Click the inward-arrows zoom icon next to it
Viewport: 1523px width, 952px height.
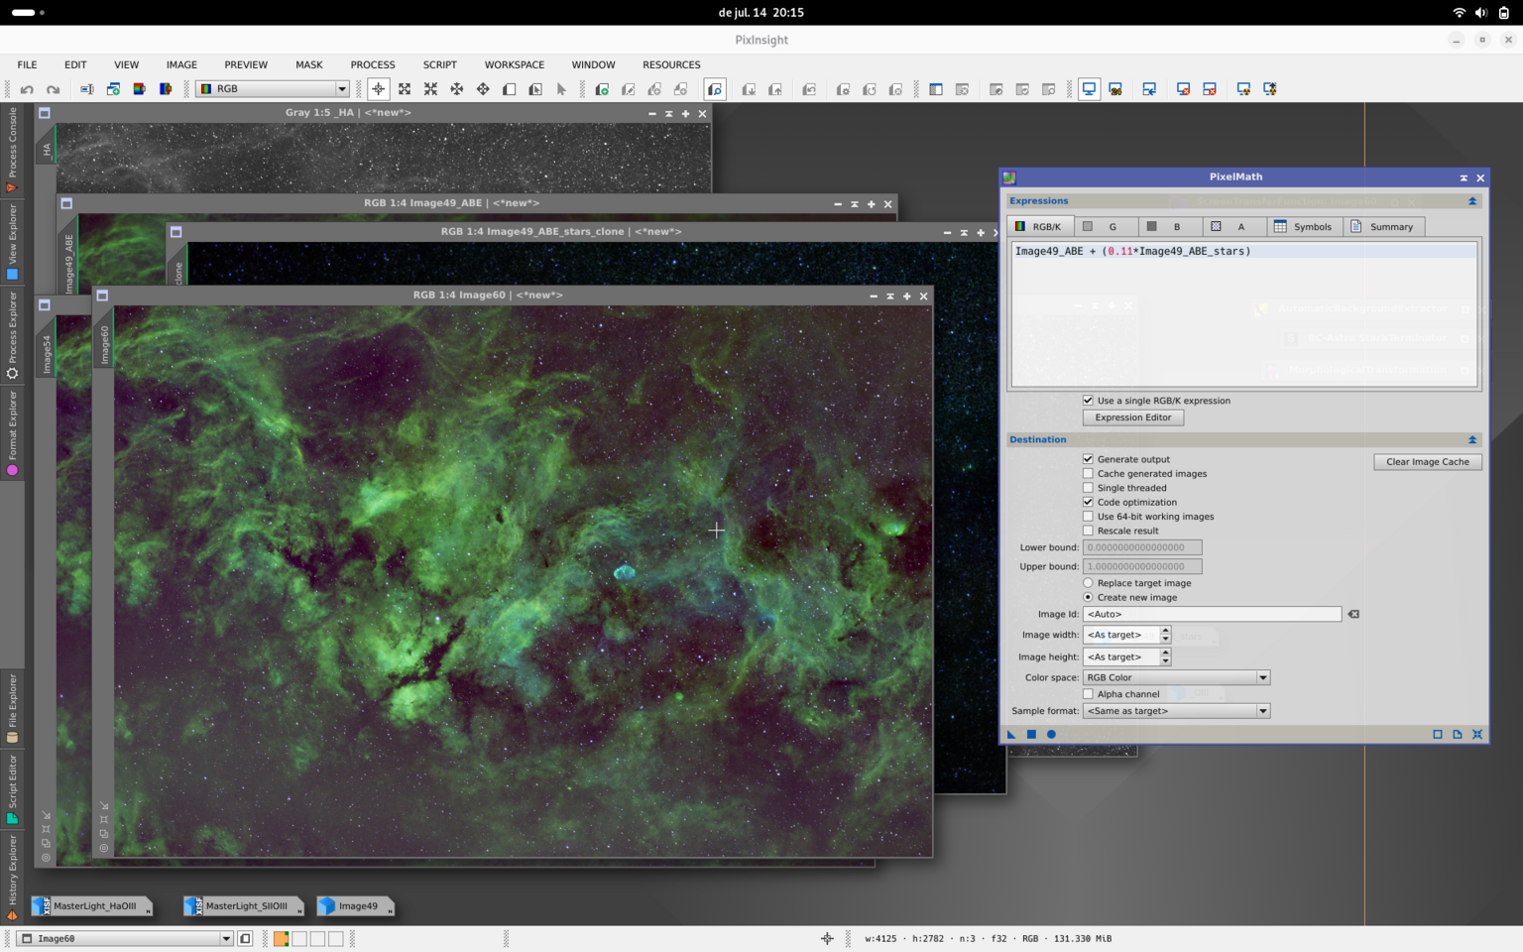430,89
